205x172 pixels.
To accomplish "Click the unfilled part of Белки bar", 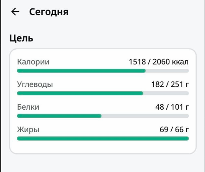I will coord(145,116).
